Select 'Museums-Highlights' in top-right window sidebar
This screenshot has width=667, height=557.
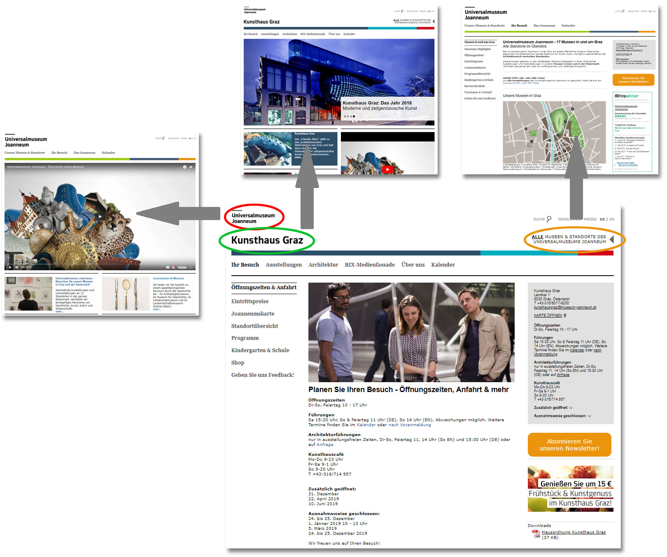click(478, 49)
